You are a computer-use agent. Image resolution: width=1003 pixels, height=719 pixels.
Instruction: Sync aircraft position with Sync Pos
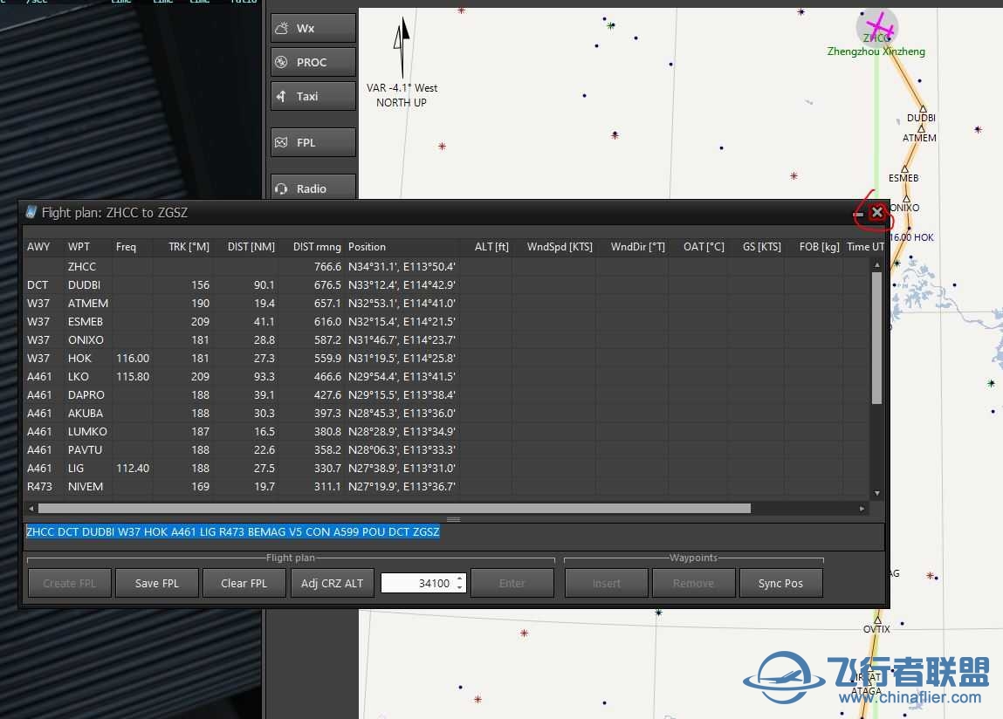[x=780, y=582]
